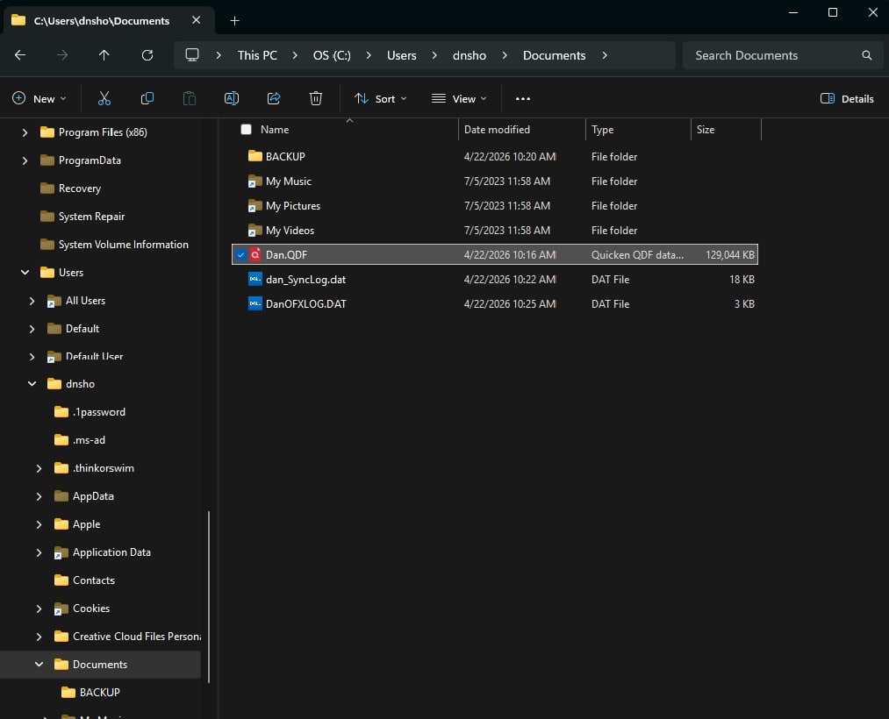This screenshot has height=719, width=889.
Task: Tick the select-all checkbox beside Name
Action: 246,130
